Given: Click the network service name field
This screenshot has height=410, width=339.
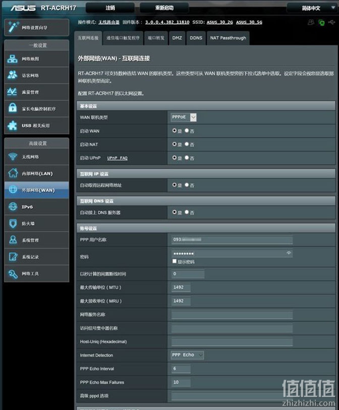Looking at the screenshot, I should (232, 314).
